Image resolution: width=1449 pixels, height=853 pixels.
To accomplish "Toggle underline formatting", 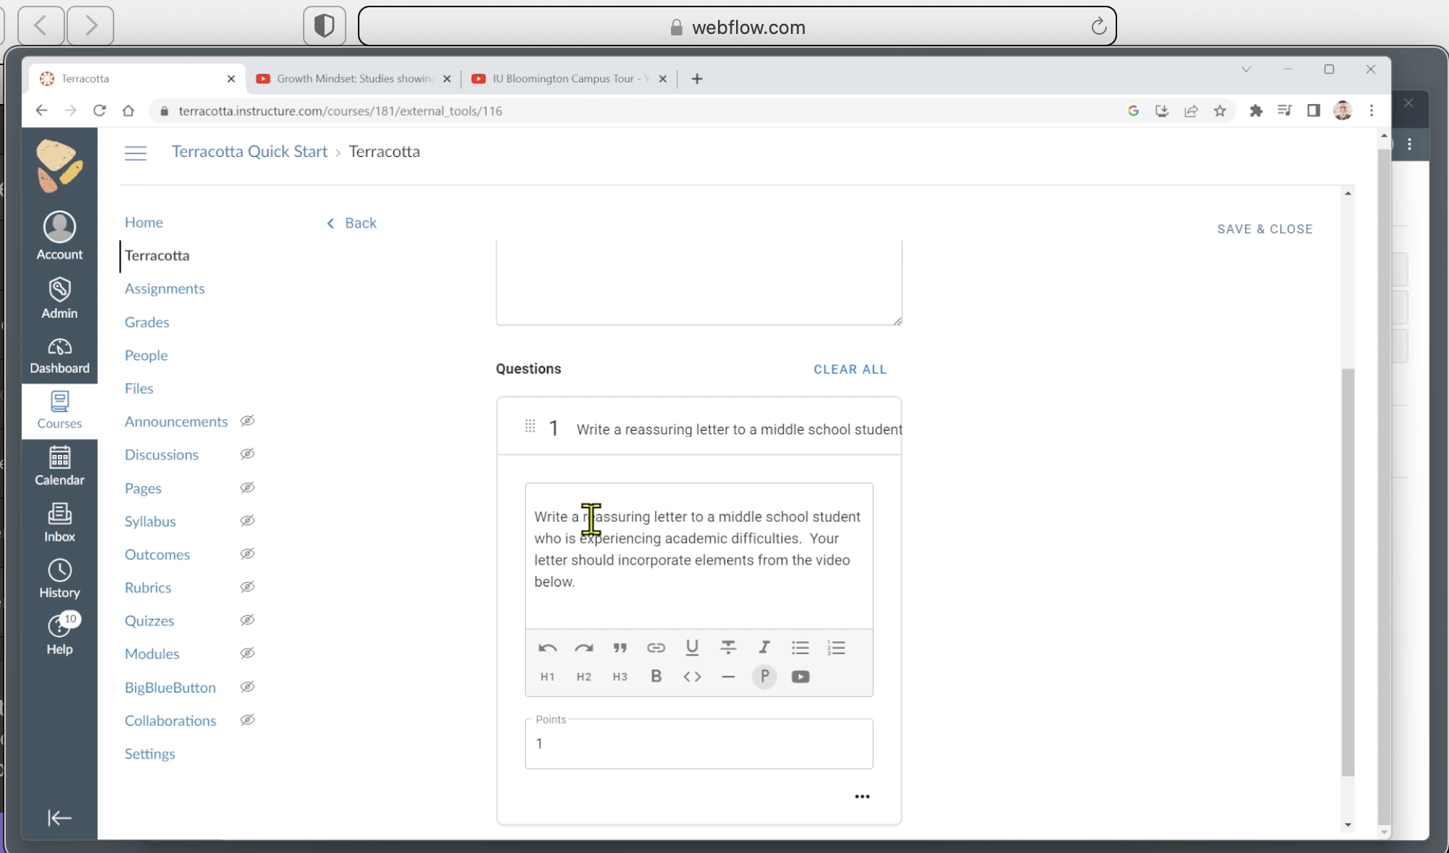I will 692,647.
